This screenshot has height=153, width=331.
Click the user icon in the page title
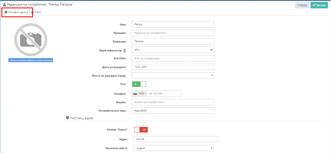(x=4, y=4)
